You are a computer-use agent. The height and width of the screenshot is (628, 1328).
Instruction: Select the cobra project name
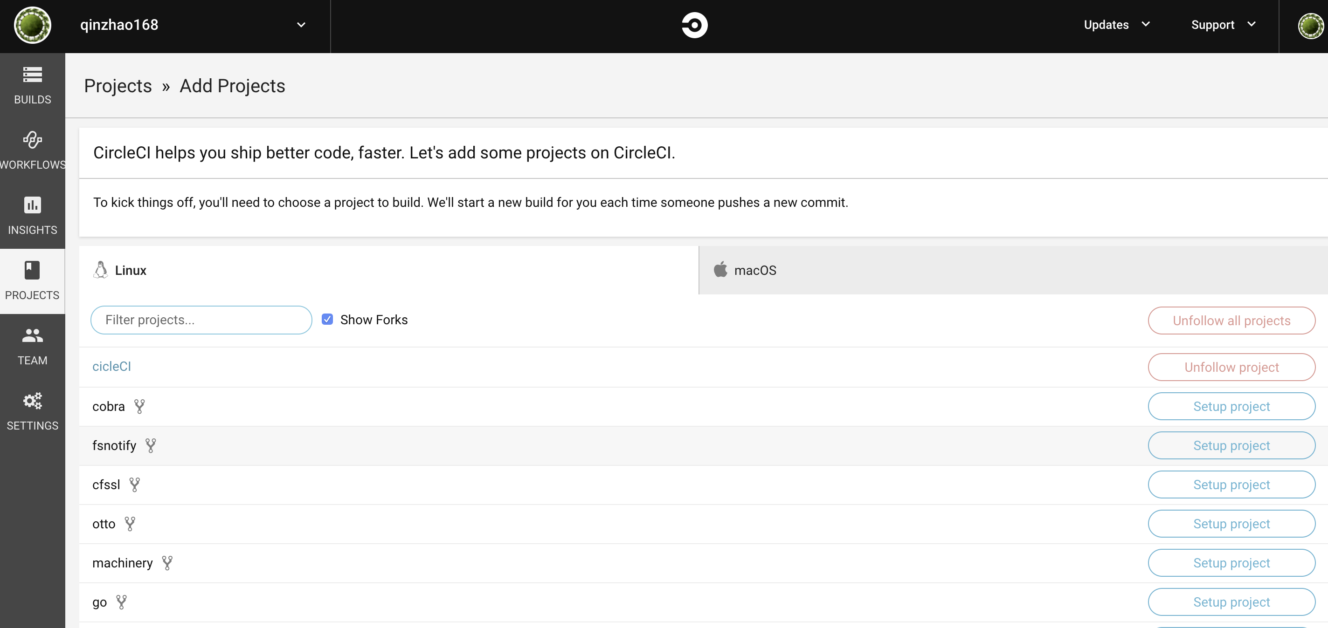[x=108, y=406]
